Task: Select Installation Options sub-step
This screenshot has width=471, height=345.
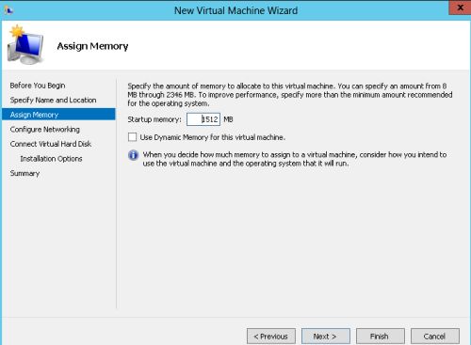Action: [51, 159]
